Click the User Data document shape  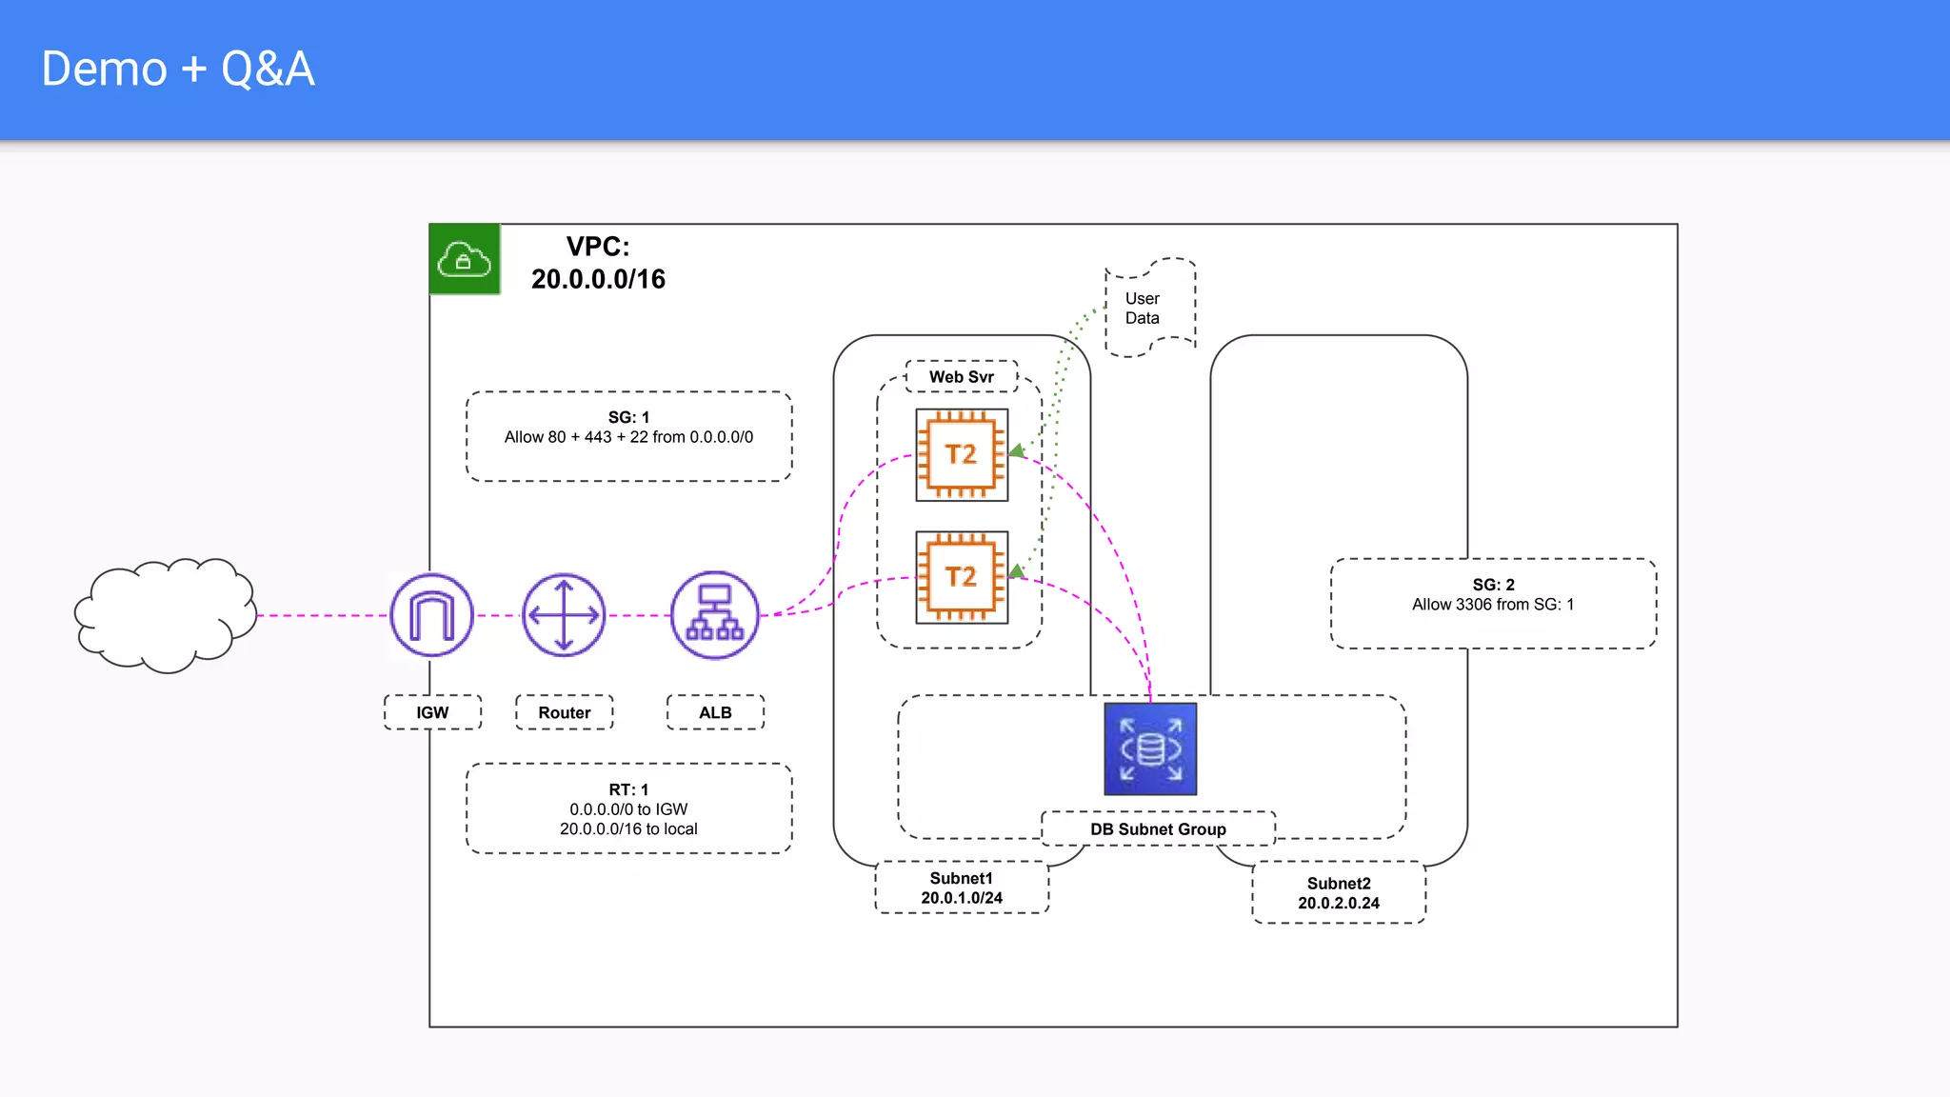coord(1149,308)
